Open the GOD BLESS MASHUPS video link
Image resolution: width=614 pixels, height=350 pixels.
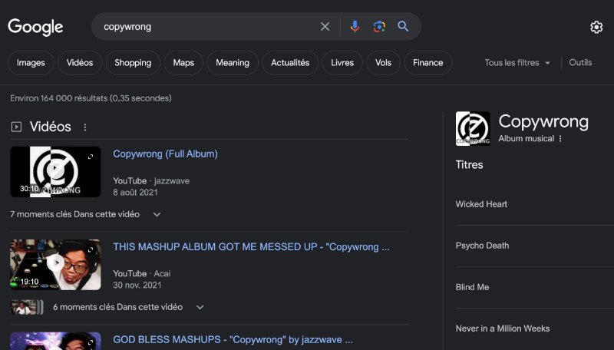pyautogui.click(x=233, y=340)
